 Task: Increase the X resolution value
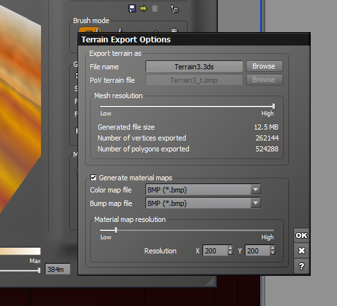(230, 248)
